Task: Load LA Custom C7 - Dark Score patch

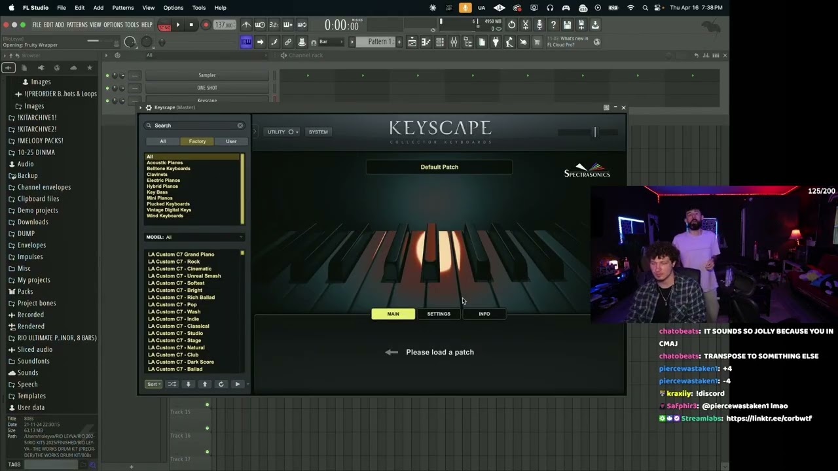Action: tap(181, 362)
